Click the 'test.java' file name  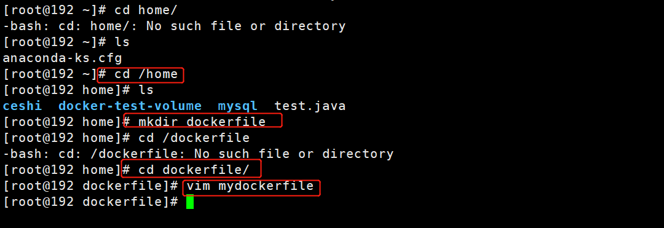(x=310, y=106)
